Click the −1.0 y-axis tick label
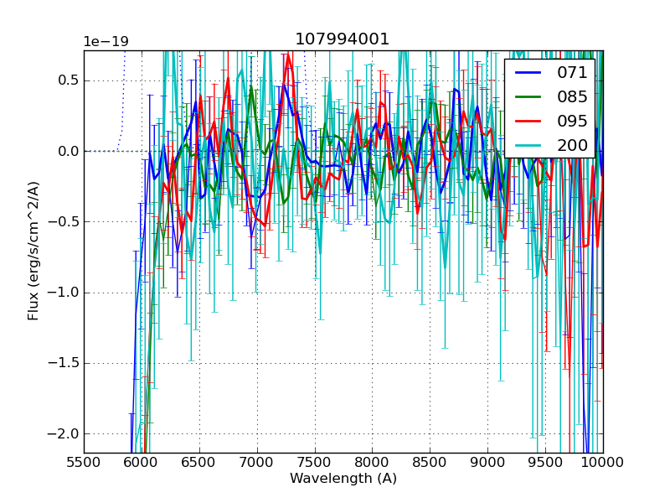 pyautogui.click(x=62, y=293)
